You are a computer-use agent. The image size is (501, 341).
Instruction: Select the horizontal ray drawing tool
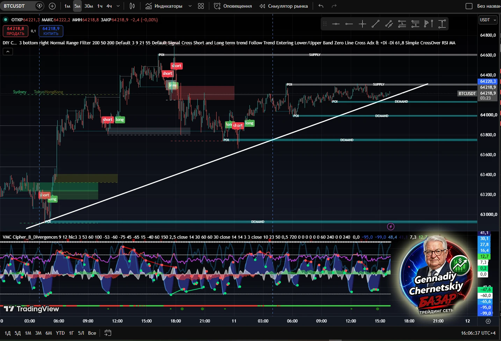click(349, 24)
